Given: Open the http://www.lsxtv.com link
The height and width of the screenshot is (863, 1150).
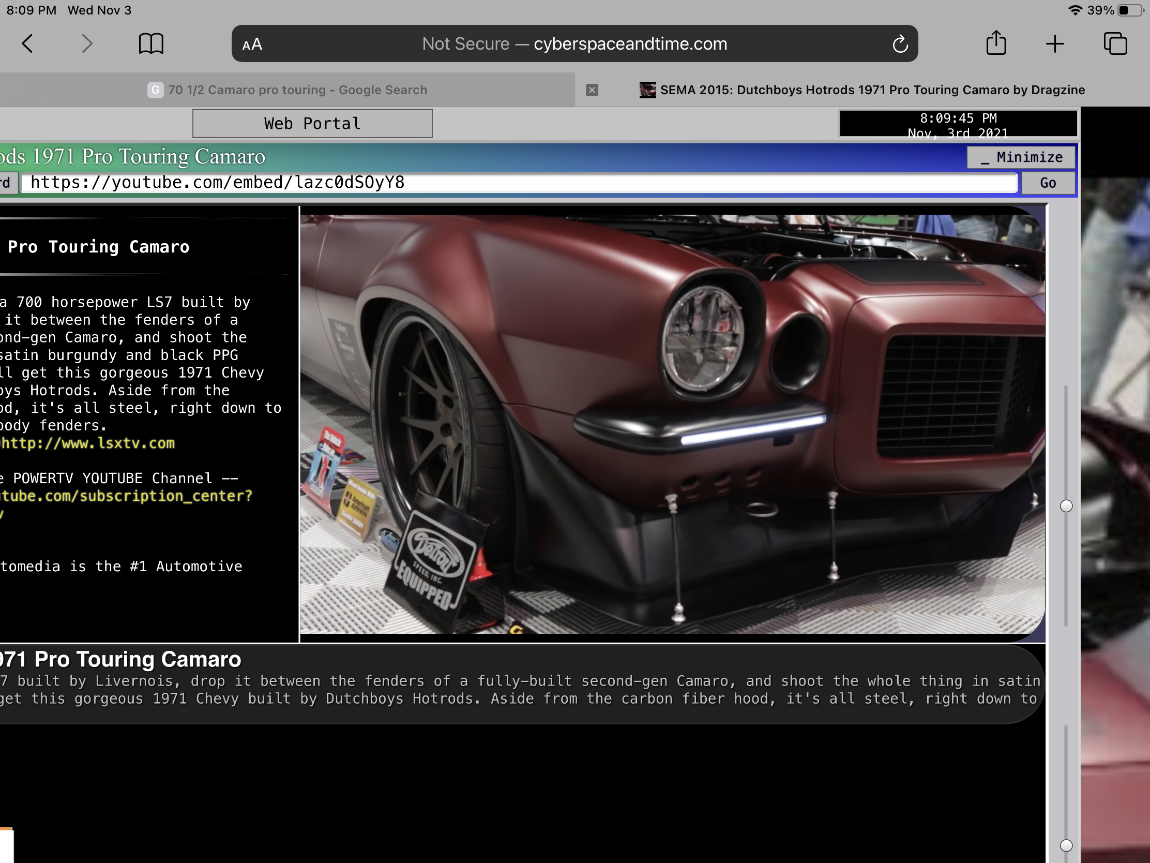Looking at the screenshot, I should click(87, 443).
